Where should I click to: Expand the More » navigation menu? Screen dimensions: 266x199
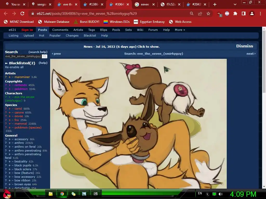[x=180, y=30]
